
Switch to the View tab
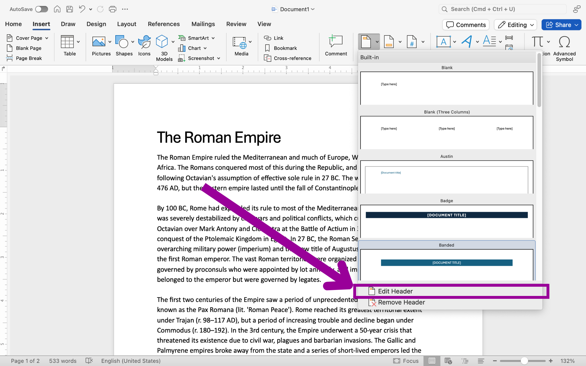tap(264, 24)
